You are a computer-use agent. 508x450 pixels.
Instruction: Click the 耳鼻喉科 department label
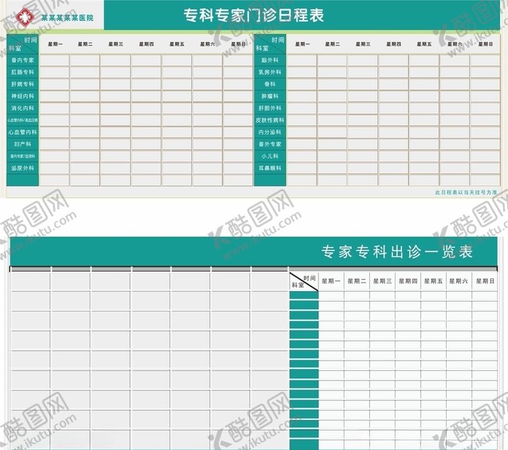[270, 168]
